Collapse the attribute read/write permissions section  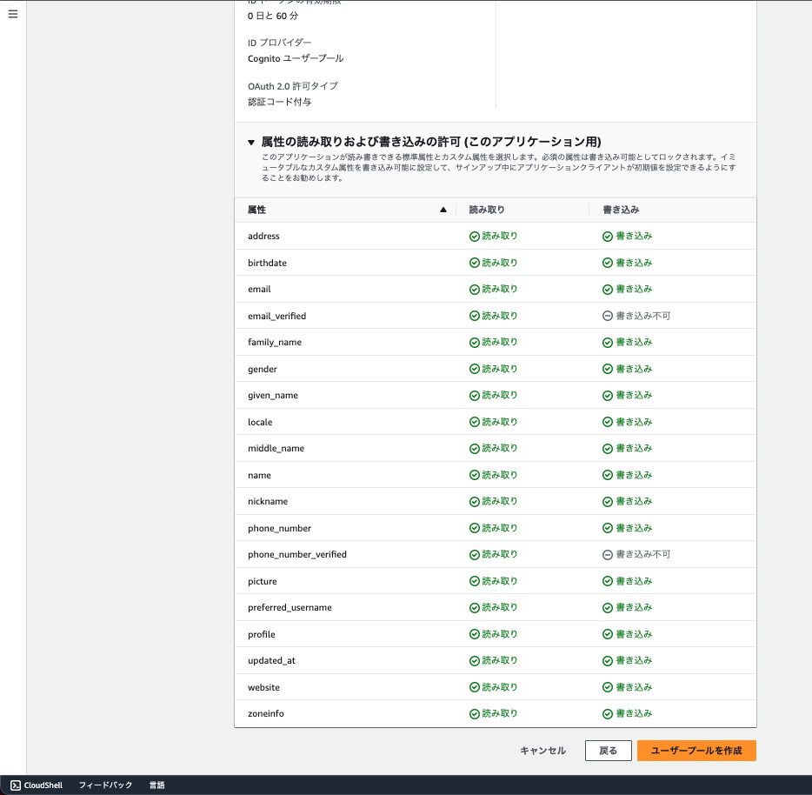[x=251, y=142]
